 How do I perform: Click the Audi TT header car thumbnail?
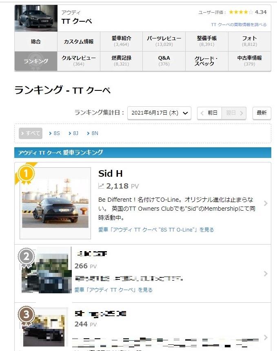(x=36, y=18)
